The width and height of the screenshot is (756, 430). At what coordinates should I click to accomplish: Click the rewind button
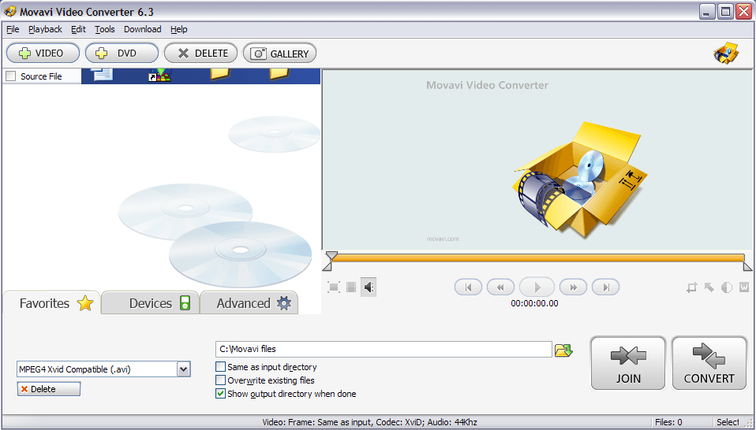coord(500,287)
